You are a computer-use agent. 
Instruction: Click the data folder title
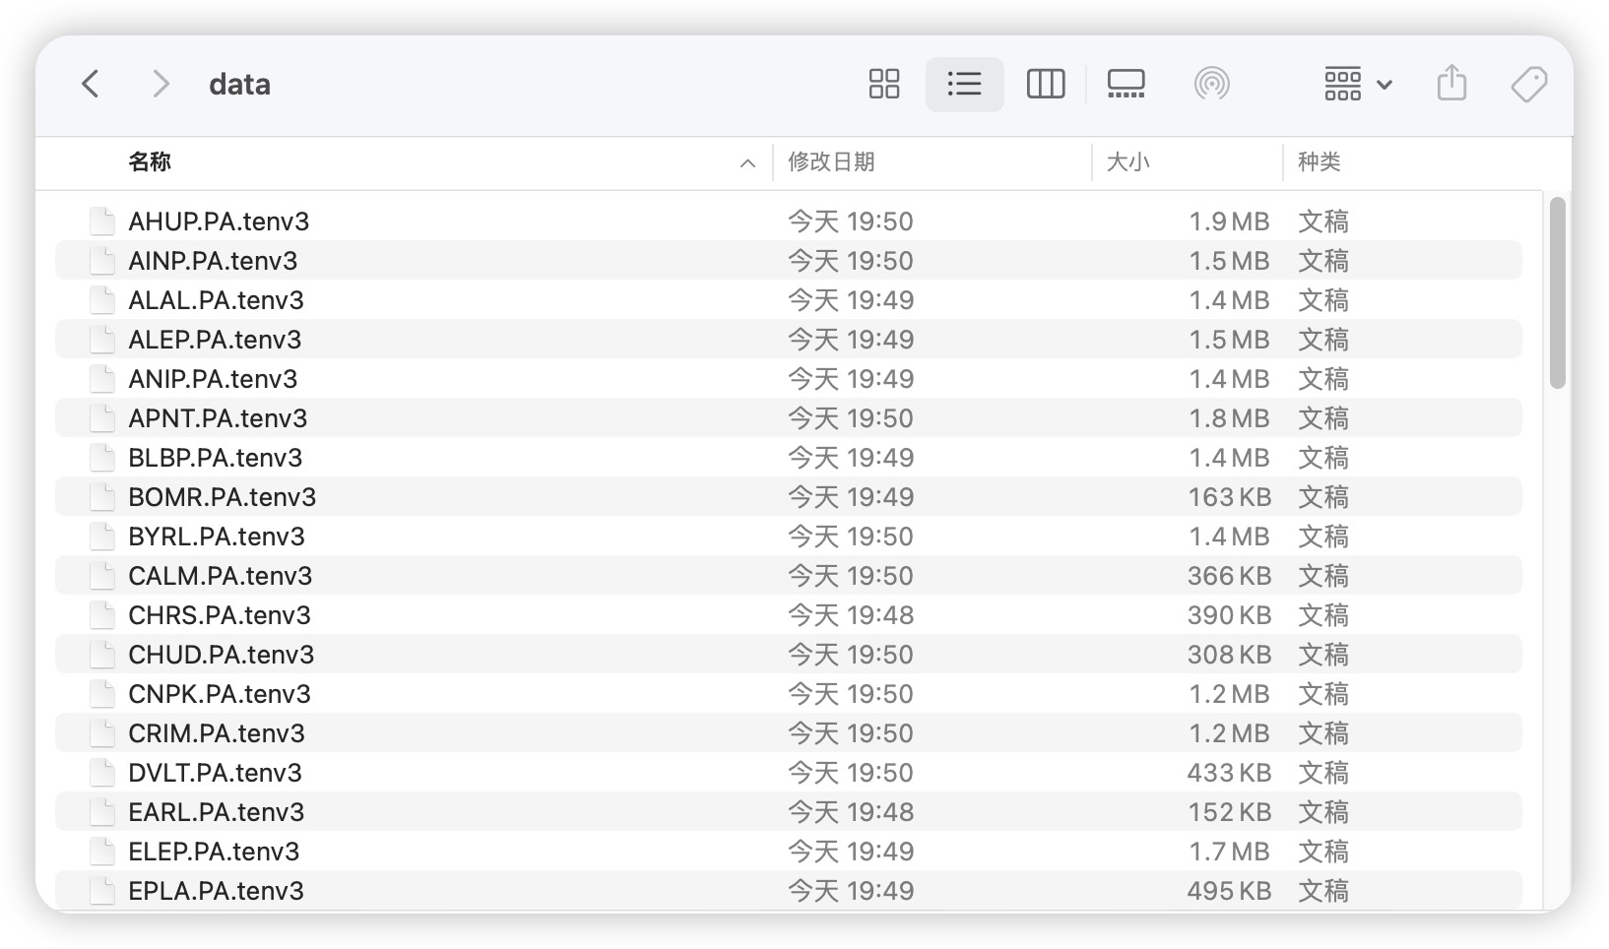point(239,84)
